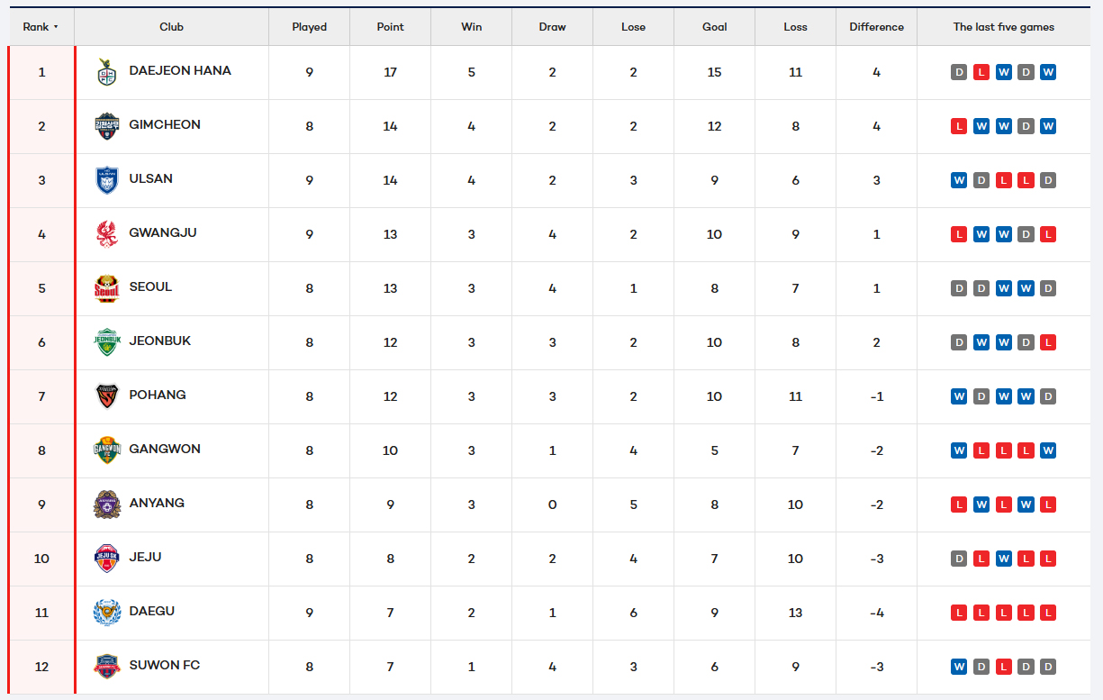This screenshot has width=1103, height=700.
Task: Click Daejeon Hana's red L result badge
Action: pyautogui.click(x=981, y=72)
